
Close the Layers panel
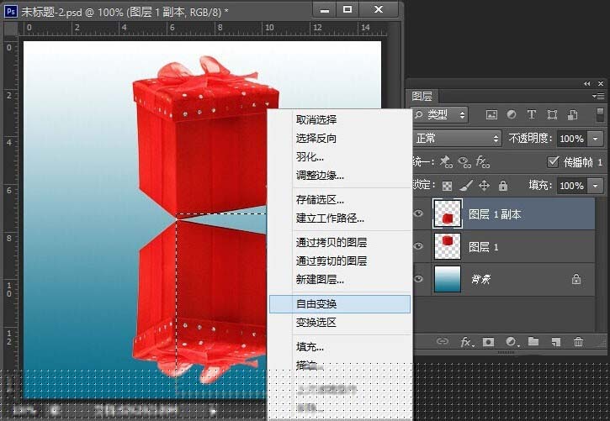click(601, 83)
